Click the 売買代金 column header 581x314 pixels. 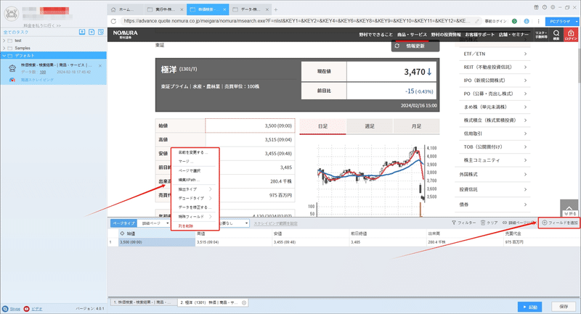(x=542, y=234)
